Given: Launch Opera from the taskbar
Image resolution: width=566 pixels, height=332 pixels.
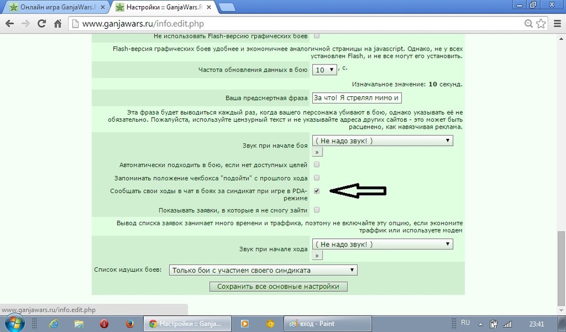Looking at the screenshot, I should click(x=104, y=323).
